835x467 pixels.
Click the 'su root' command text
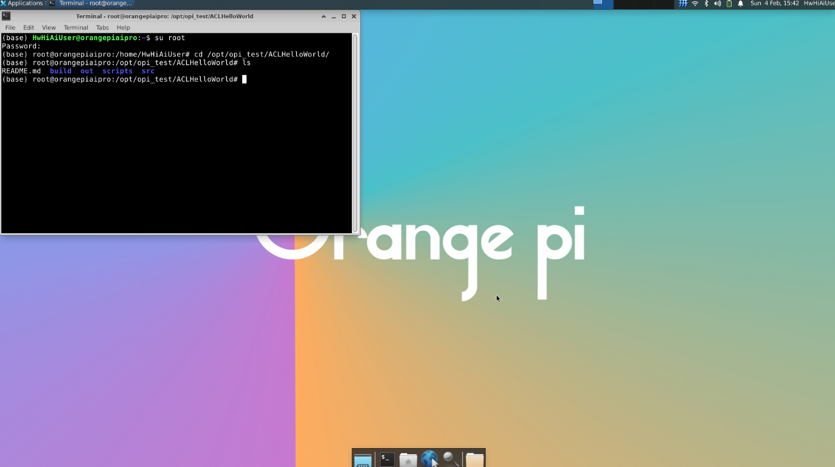pyautogui.click(x=170, y=38)
